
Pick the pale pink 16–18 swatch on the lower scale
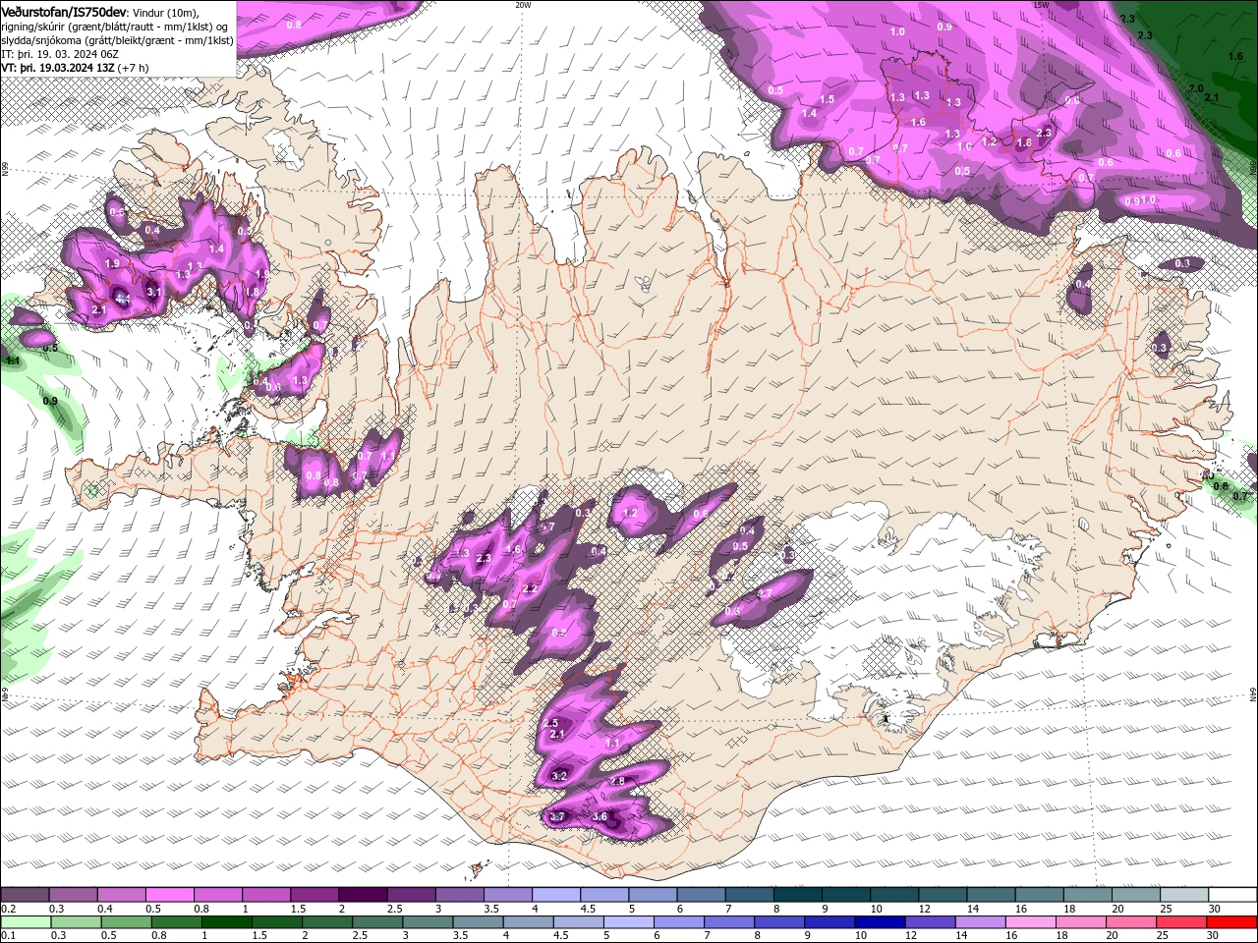coord(1030,922)
